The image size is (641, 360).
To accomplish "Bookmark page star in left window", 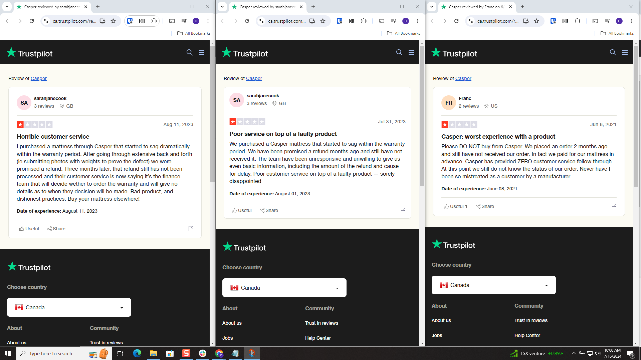I will point(113,21).
